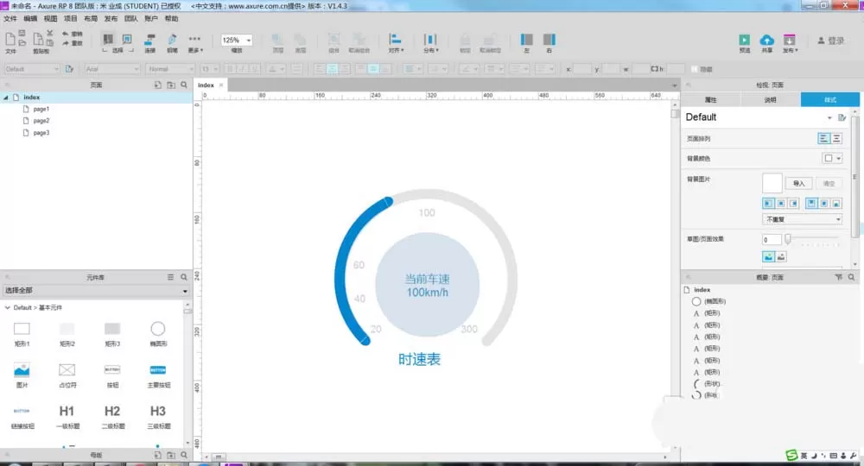Set page alignment to center
Screen dimensions: 864x466
[836, 139]
